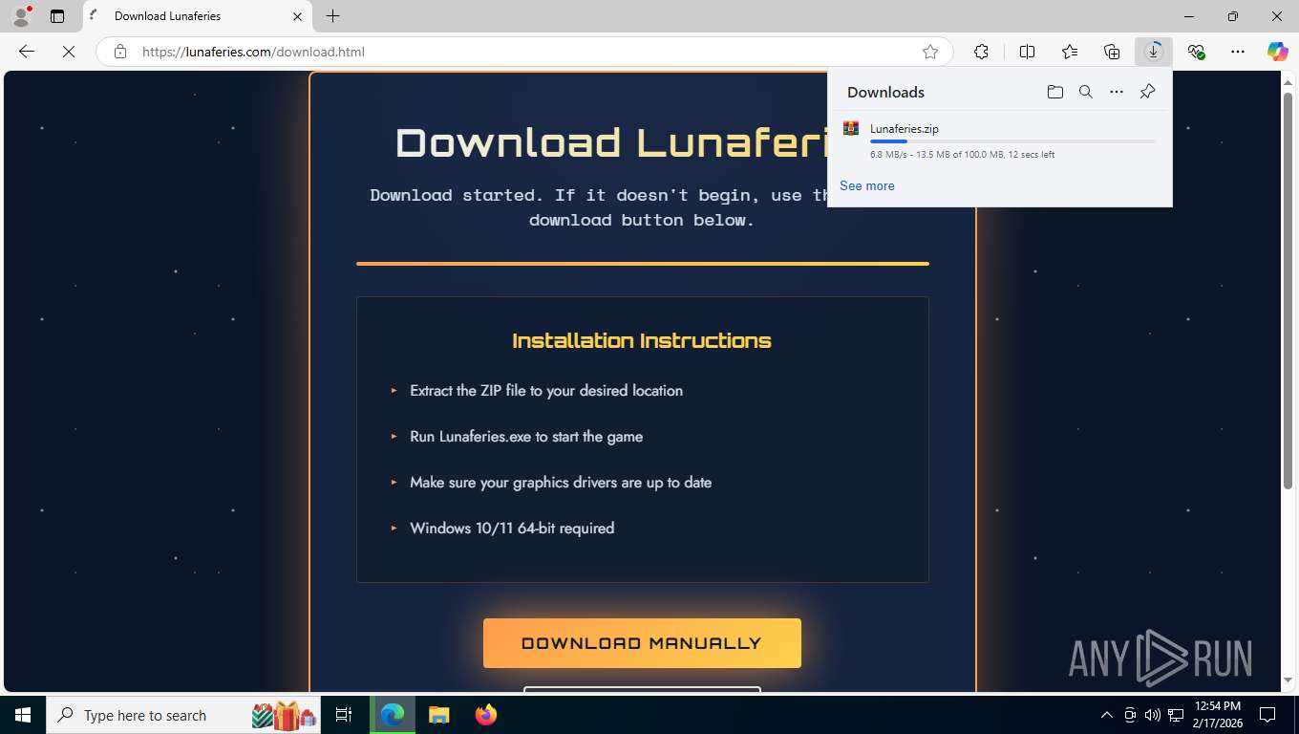
Task: Click 'Run Lunaferies.exe to start the game'
Action: [x=526, y=436]
